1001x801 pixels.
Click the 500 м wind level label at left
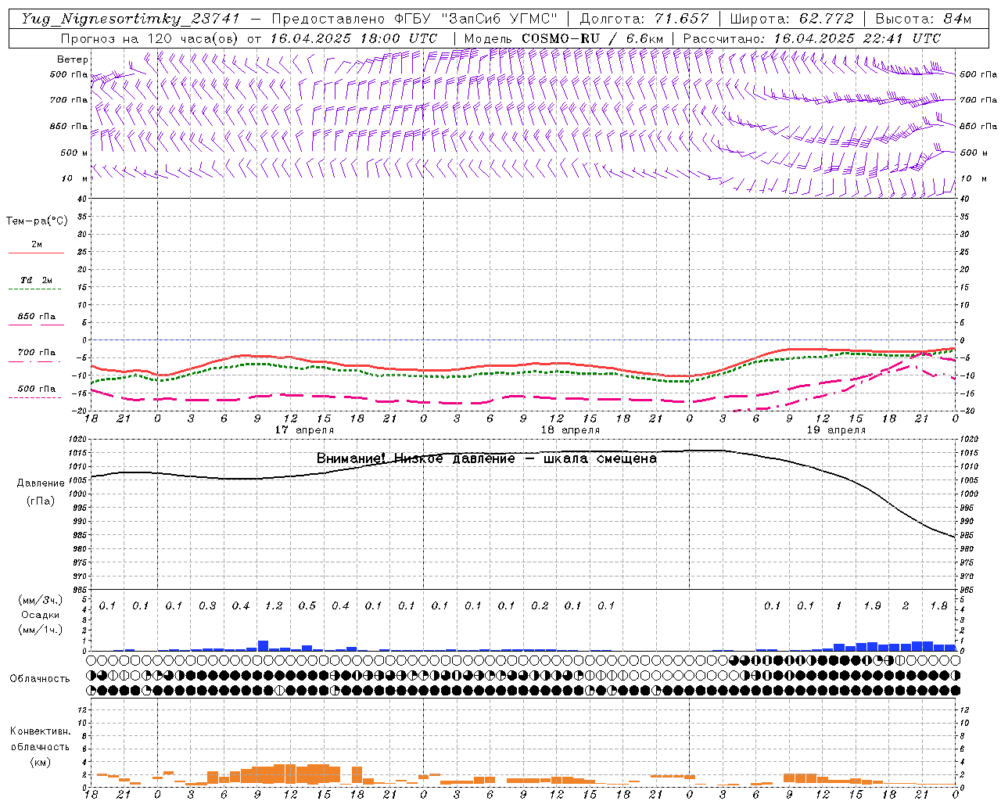74,153
